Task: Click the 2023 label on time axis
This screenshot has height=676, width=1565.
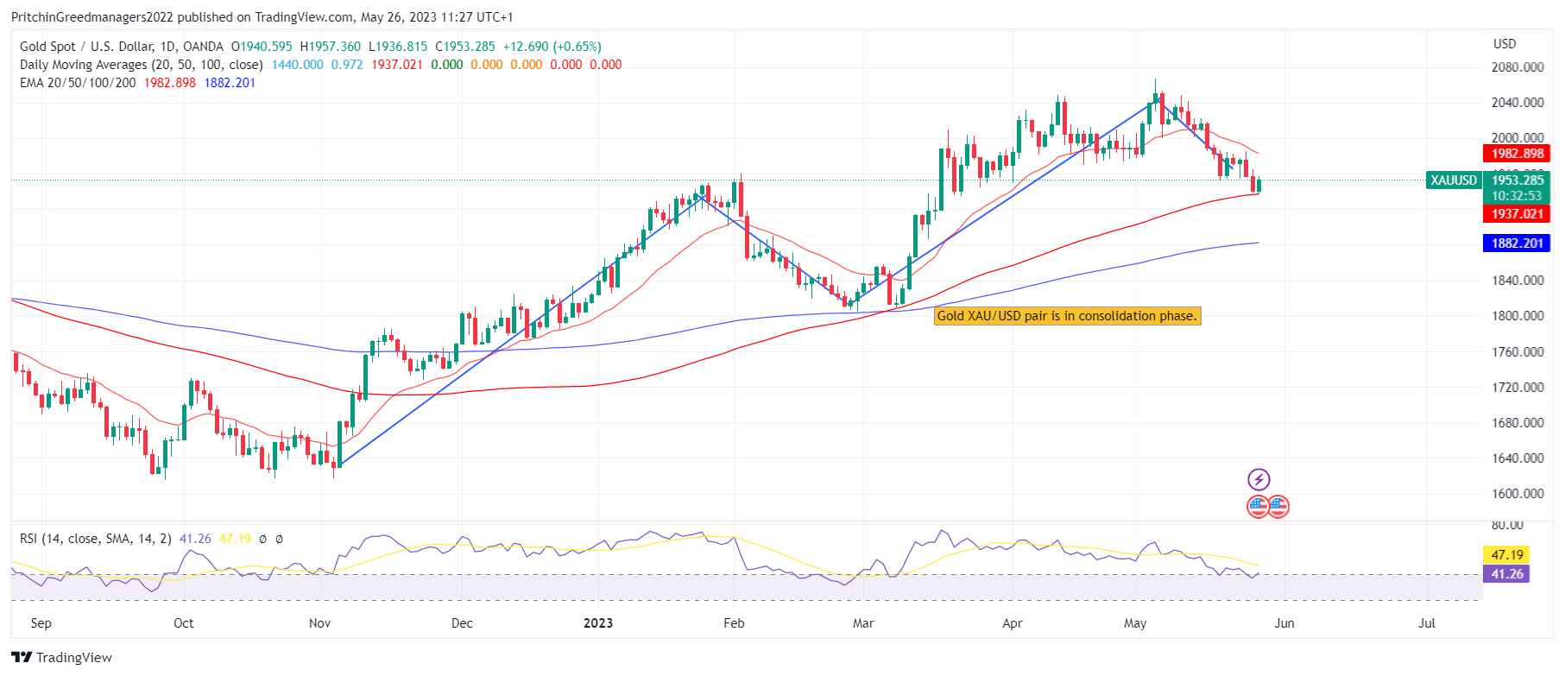Action: 598,623
